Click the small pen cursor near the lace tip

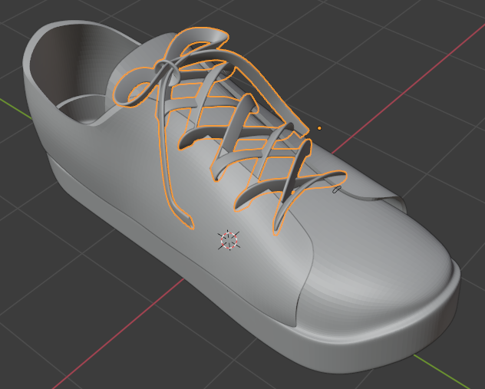tap(336, 189)
